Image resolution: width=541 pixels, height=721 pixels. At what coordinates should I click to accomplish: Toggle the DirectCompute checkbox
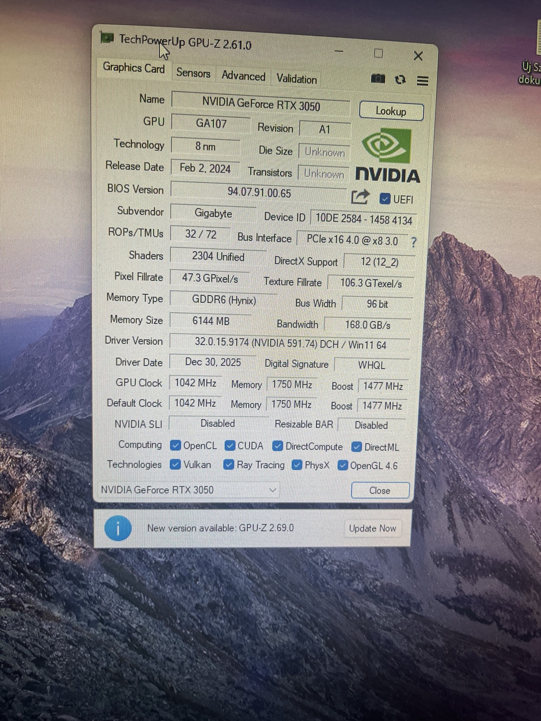pyautogui.click(x=277, y=446)
